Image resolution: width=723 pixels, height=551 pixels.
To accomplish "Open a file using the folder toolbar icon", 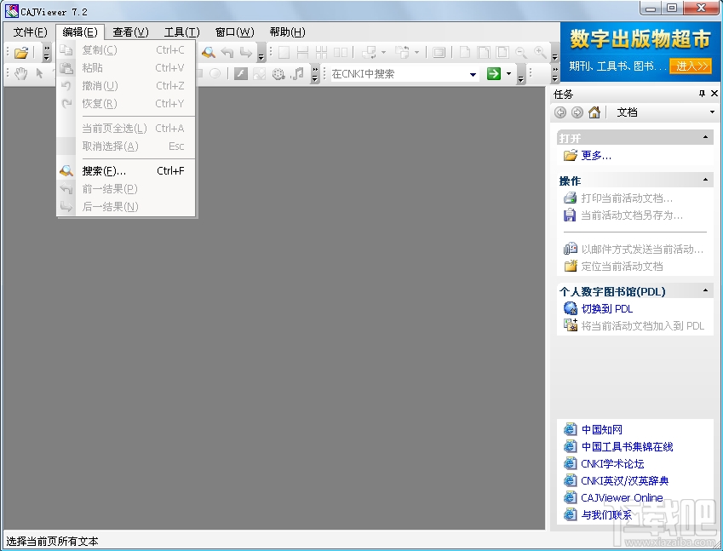I will (x=20, y=51).
